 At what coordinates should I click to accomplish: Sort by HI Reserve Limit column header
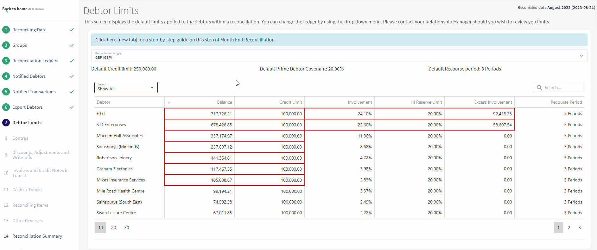[426, 102]
